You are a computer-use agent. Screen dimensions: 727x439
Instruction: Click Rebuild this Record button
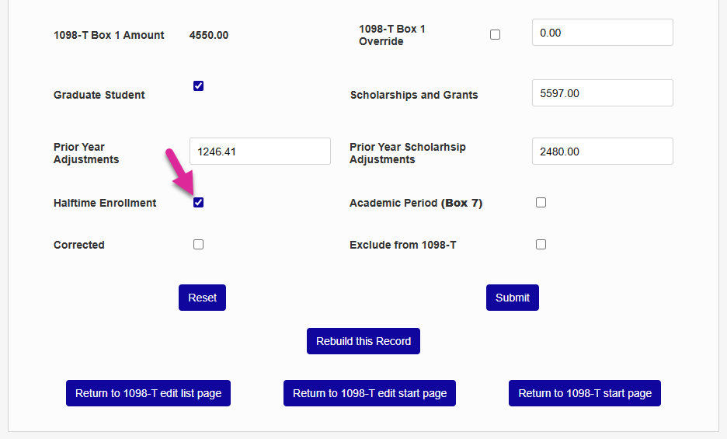pos(363,341)
